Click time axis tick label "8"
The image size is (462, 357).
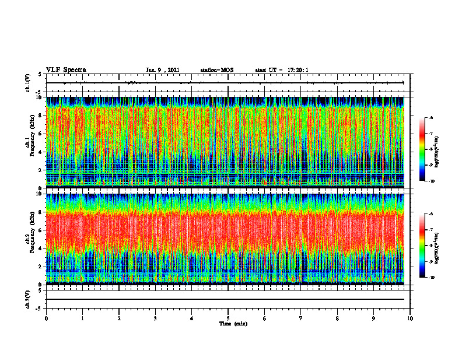[337, 318]
